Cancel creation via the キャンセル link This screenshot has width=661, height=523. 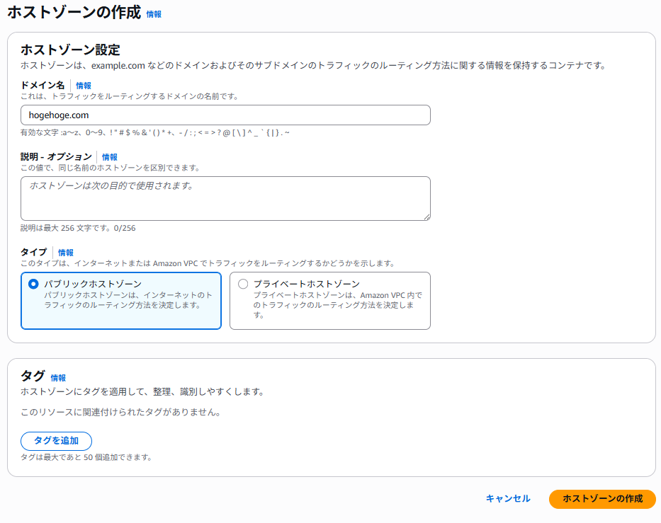[x=507, y=499]
